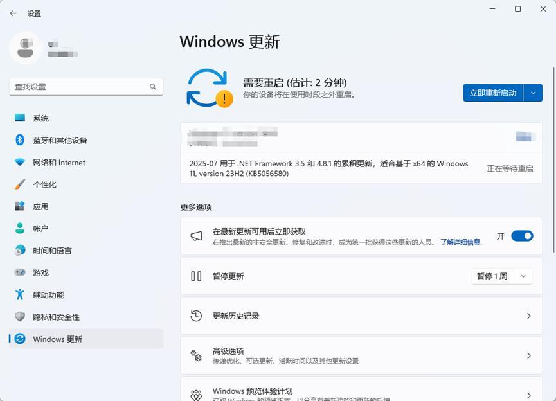Select 时间和语言 in the sidebar

point(52,251)
